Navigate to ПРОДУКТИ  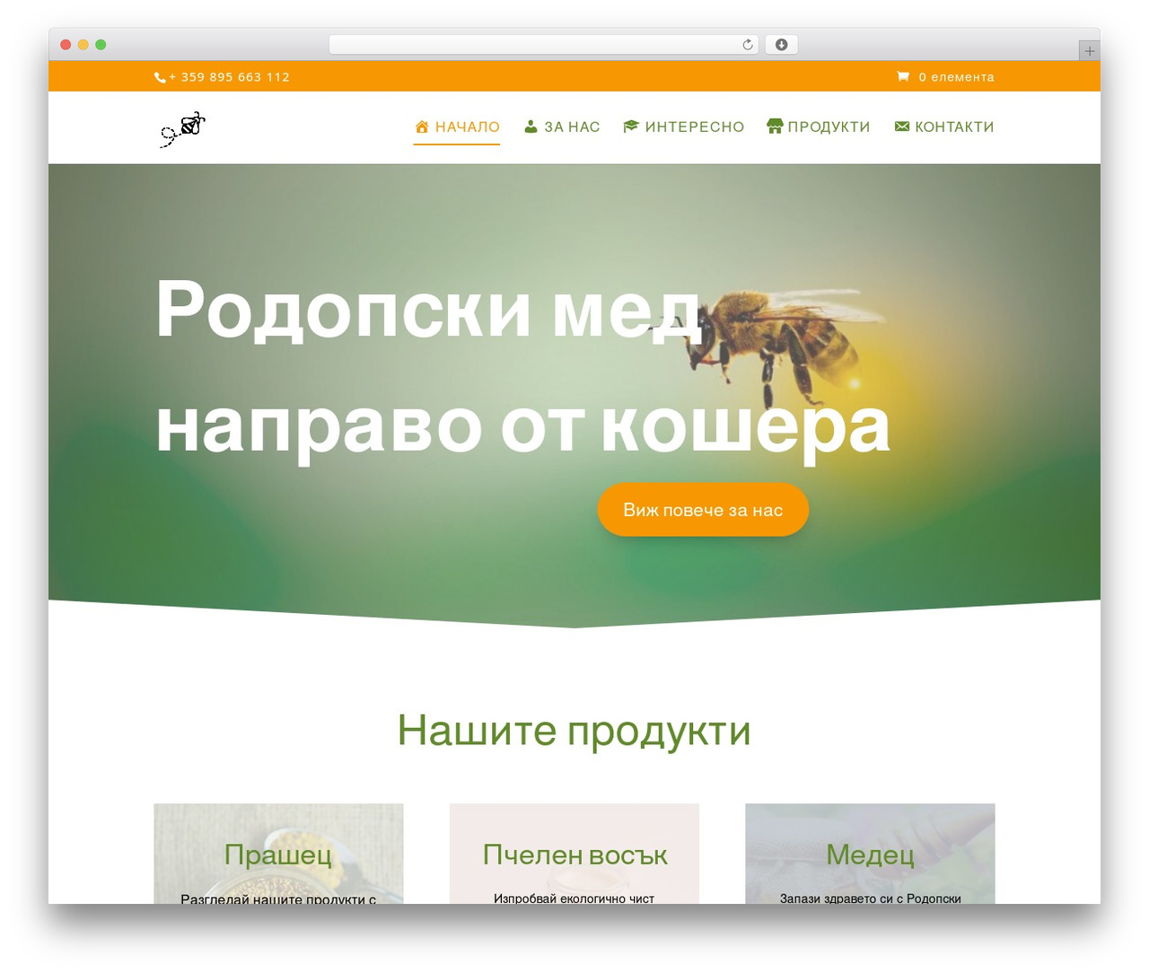point(819,127)
